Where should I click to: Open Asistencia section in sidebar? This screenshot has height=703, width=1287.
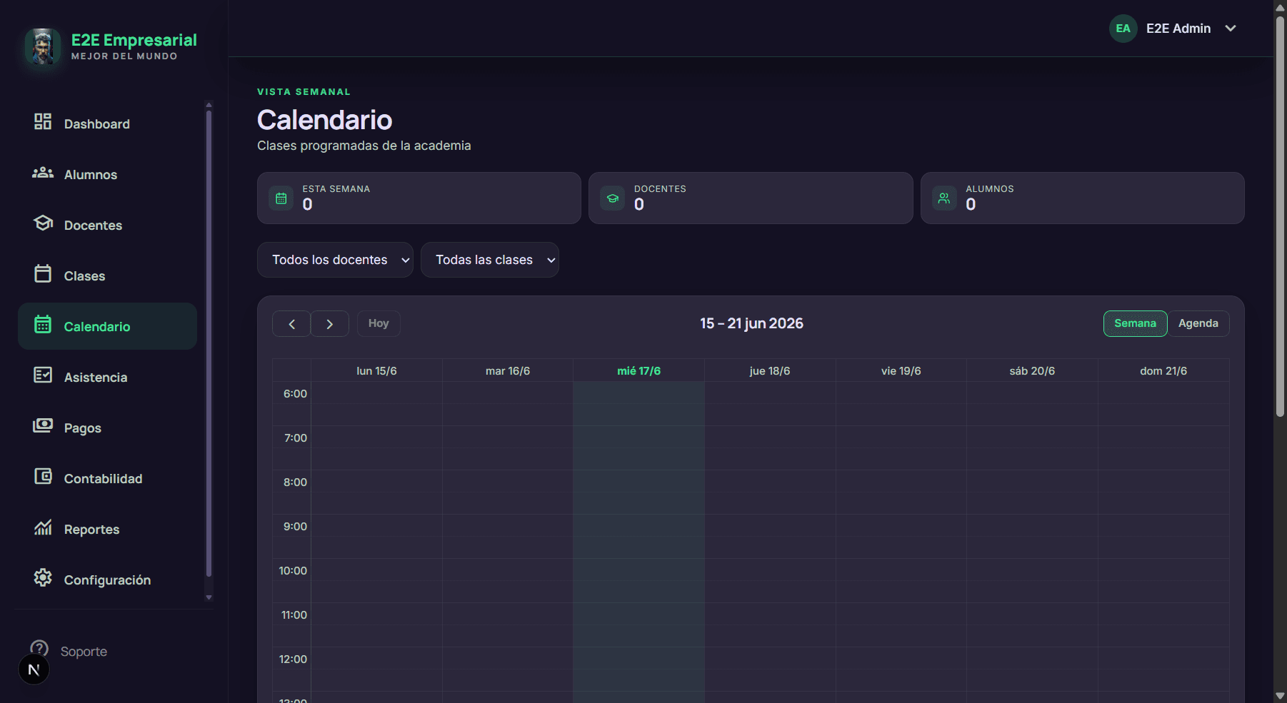pos(107,377)
